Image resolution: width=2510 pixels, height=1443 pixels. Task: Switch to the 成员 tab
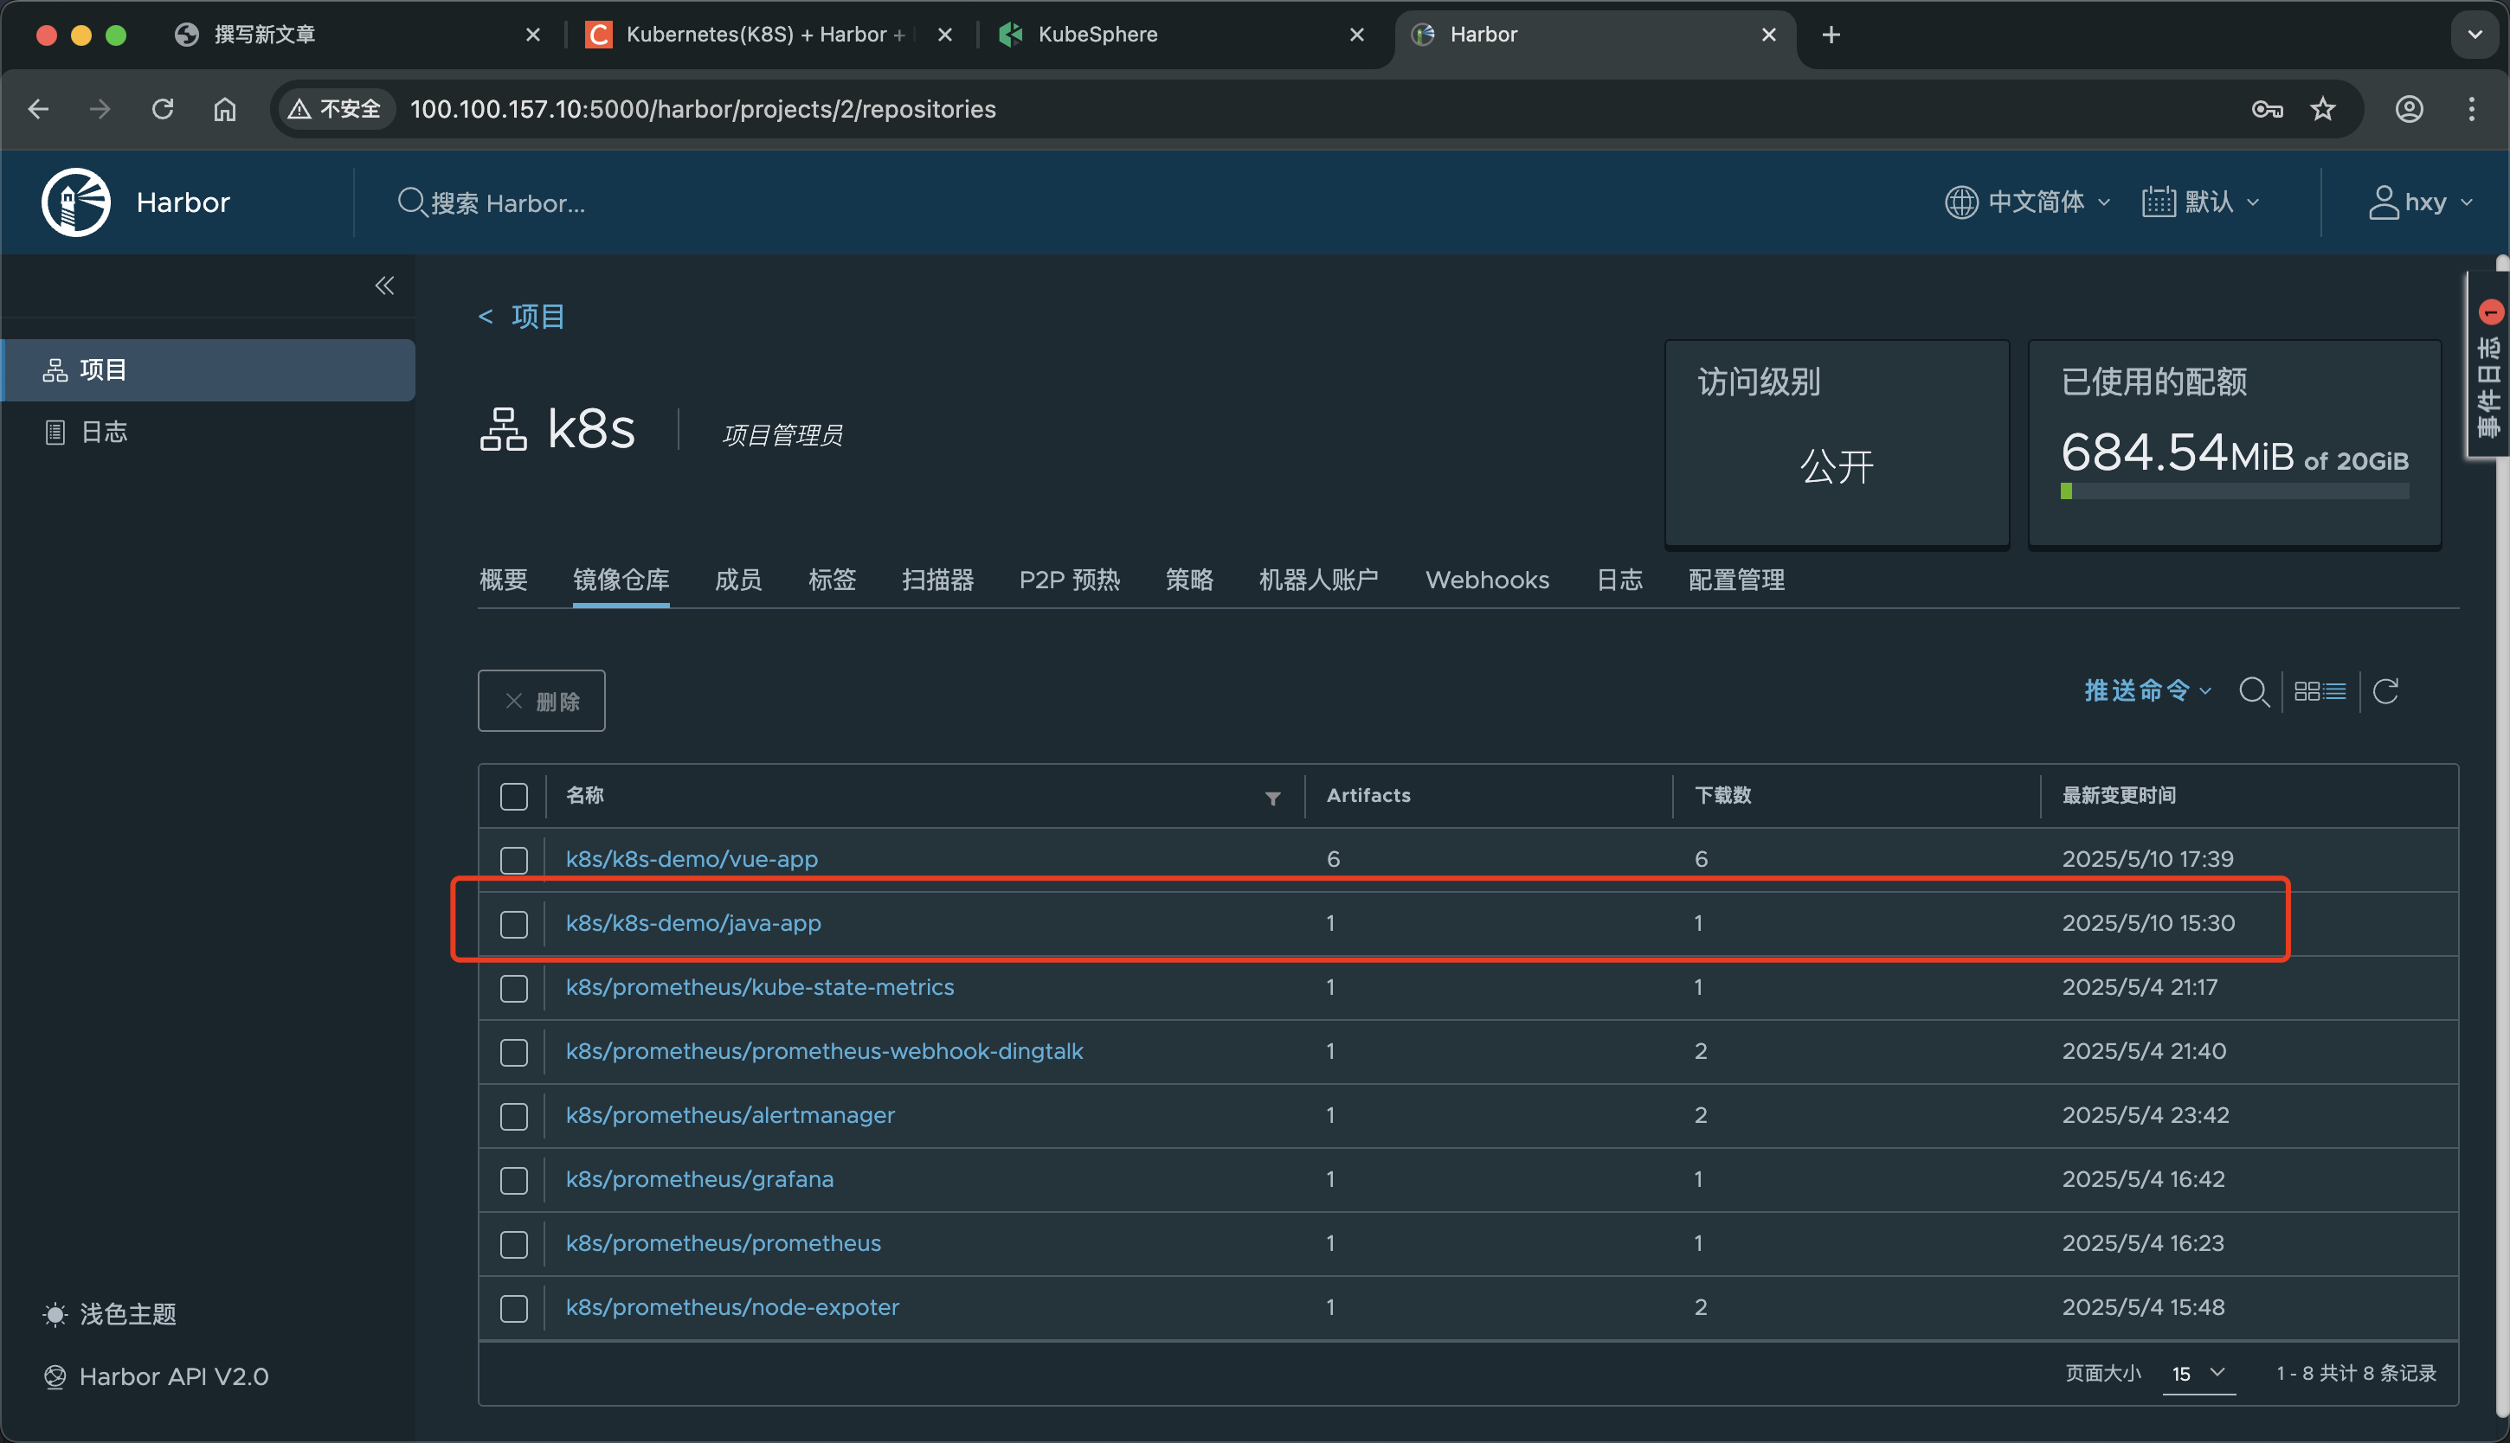point(738,580)
